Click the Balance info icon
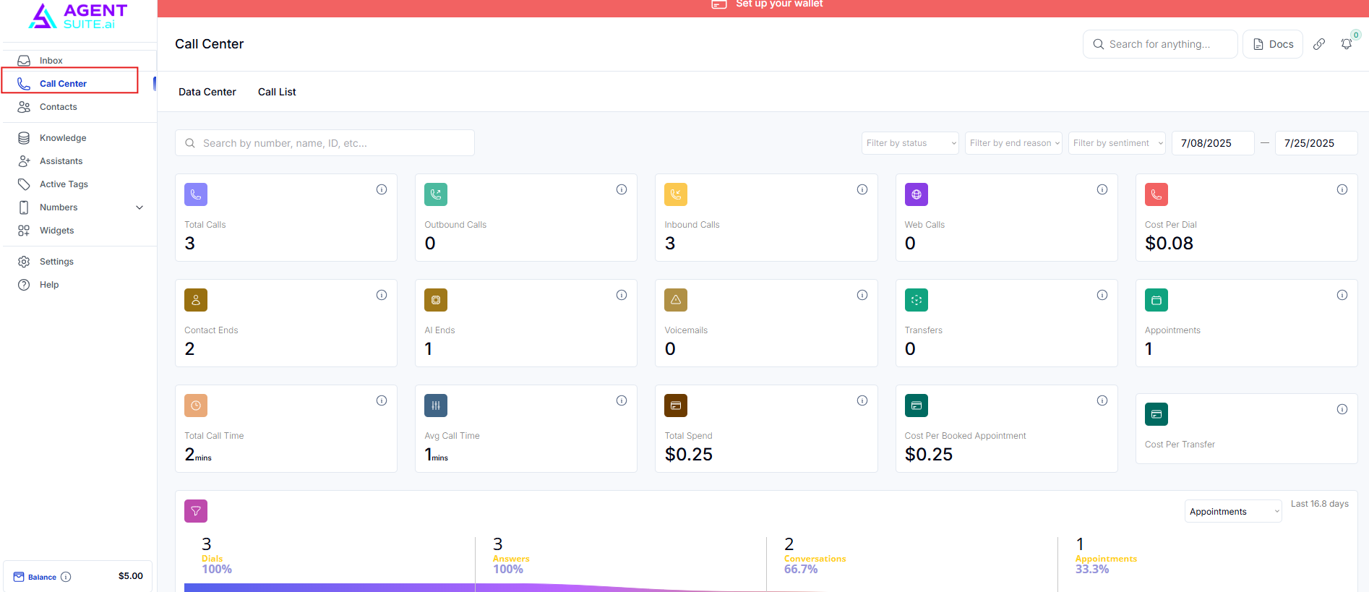 [66, 577]
